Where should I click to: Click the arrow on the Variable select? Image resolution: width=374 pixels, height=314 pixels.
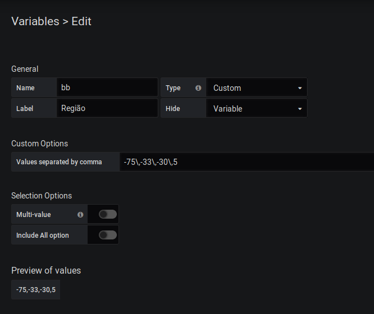[300, 109]
